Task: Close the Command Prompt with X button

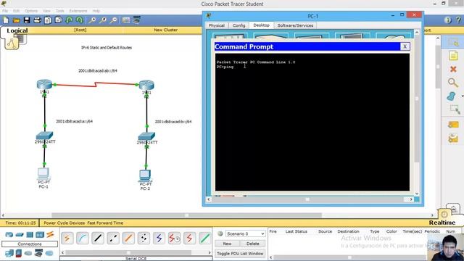Action: click(405, 46)
